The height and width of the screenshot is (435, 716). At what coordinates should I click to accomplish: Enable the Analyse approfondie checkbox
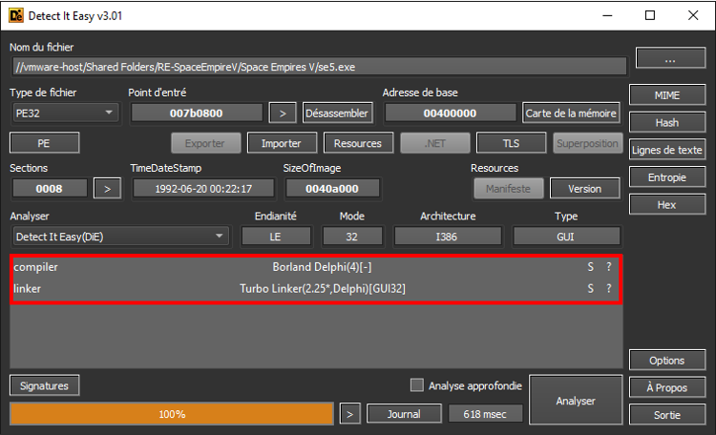point(417,385)
